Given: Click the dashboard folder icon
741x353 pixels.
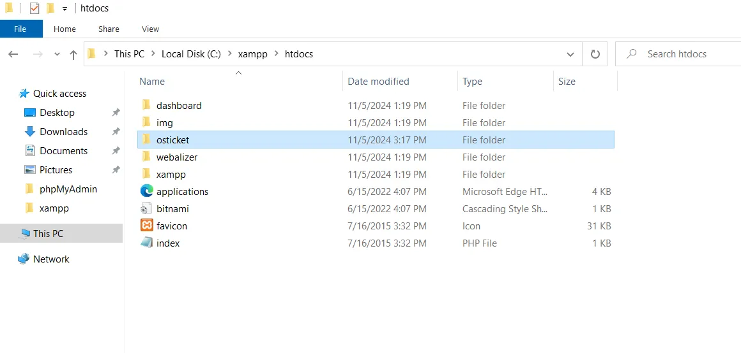Looking at the screenshot, I should [x=146, y=105].
